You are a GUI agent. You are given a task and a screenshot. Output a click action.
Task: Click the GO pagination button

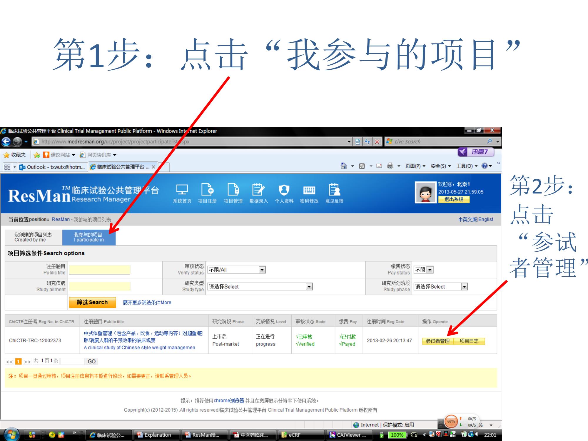tap(91, 361)
